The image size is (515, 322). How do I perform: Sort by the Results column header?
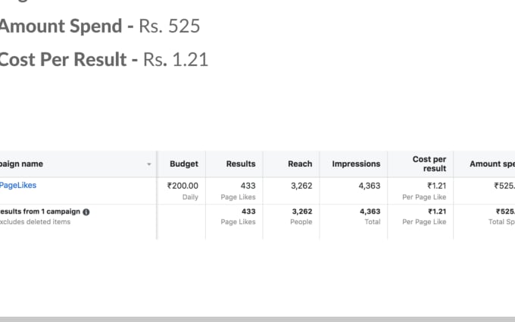point(241,164)
